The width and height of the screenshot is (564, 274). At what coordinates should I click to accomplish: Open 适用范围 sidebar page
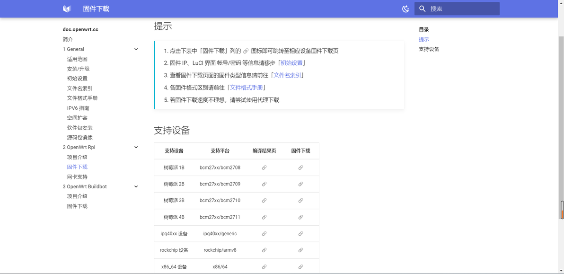(77, 59)
